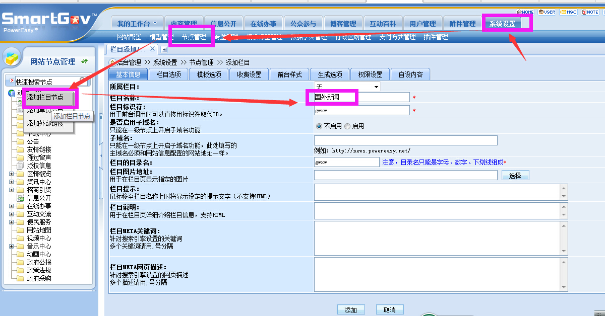Open the 我的工作台 tab dropdown
The image size is (605, 316).
[155, 23]
